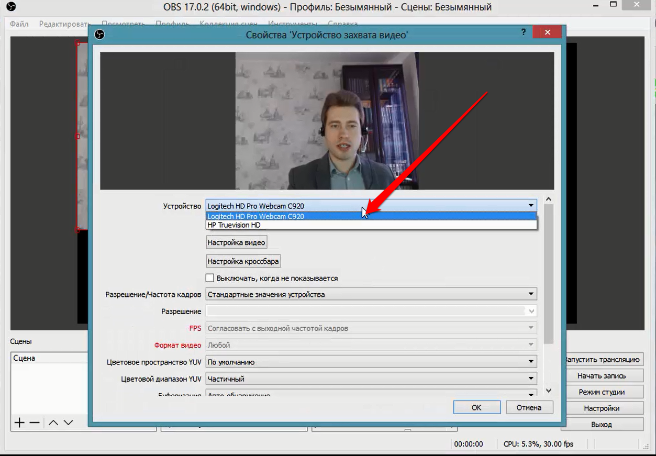Viewport: 656px width, 456px height.
Task: Click OBS logo icon in dialog title
Action: 99,35
